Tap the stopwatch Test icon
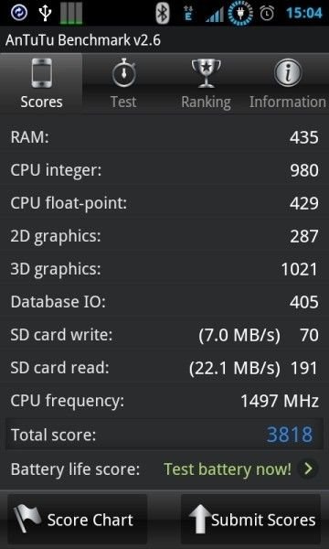The width and height of the screenshot is (329, 549). pos(123,73)
